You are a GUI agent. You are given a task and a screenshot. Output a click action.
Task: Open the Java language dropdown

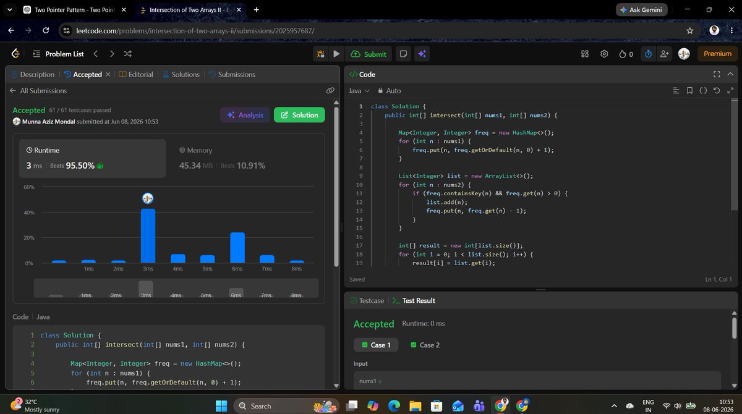point(359,90)
